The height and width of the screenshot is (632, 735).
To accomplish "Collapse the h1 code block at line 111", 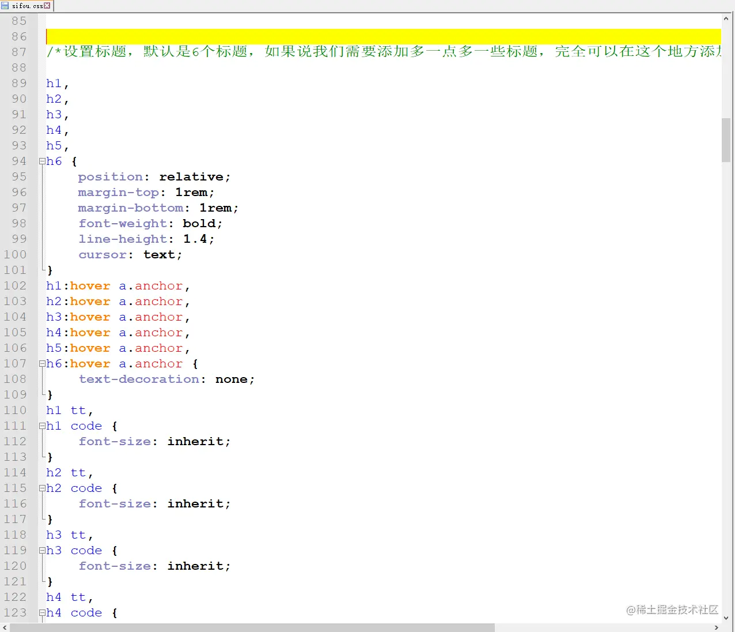I will pyautogui.click(x=42, y=426).
